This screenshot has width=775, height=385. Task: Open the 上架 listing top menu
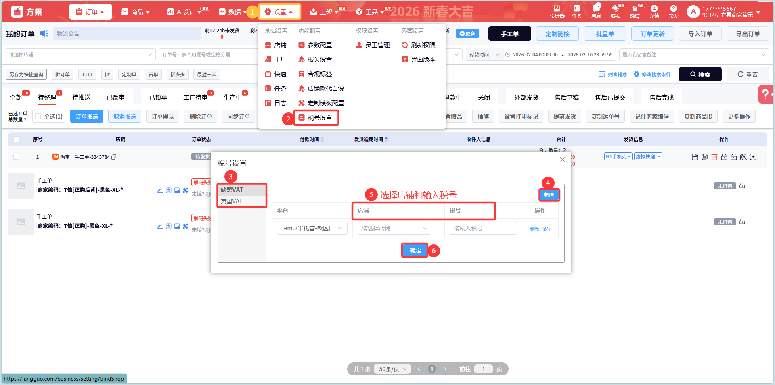click(x=325, y=12)
